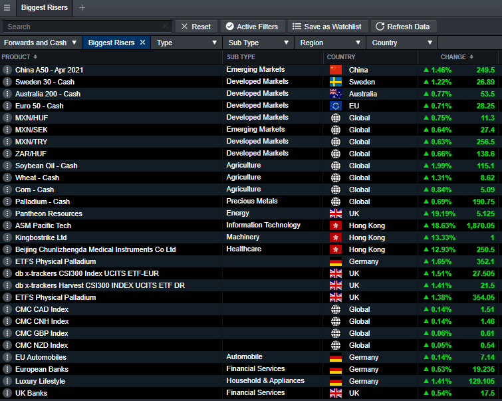Click the Reset button

click(196, 26)
